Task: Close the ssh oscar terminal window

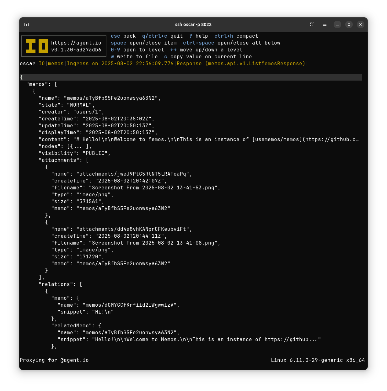Action: 361,24
